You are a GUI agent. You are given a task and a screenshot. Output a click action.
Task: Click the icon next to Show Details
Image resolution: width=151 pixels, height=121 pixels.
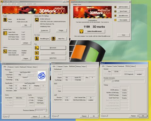point(115,20)
